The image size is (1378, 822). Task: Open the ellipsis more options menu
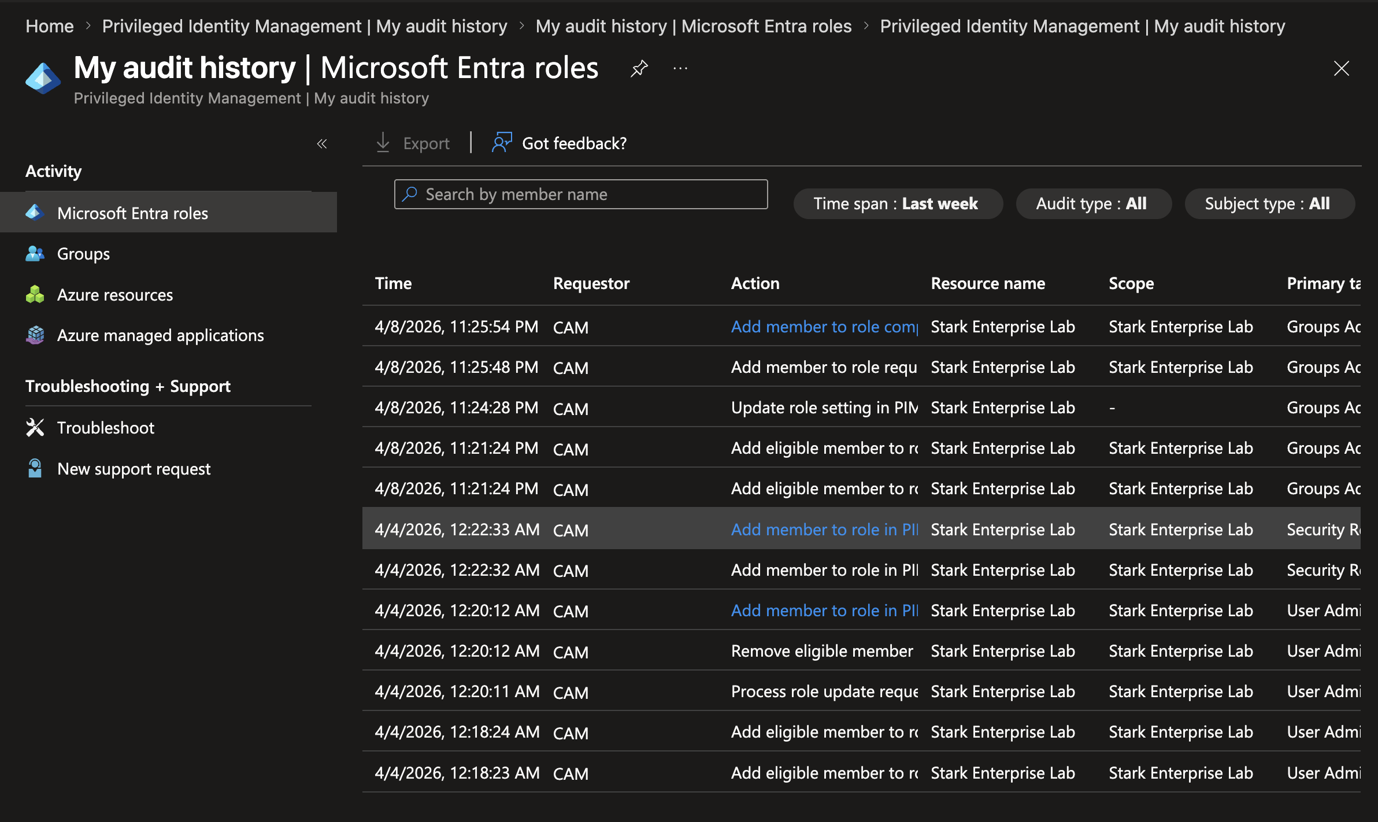point(680,68)
